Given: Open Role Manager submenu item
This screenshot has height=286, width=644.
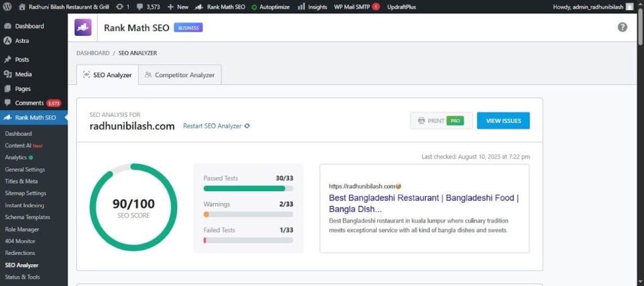Looking at the screenshot, I should 22,229.
